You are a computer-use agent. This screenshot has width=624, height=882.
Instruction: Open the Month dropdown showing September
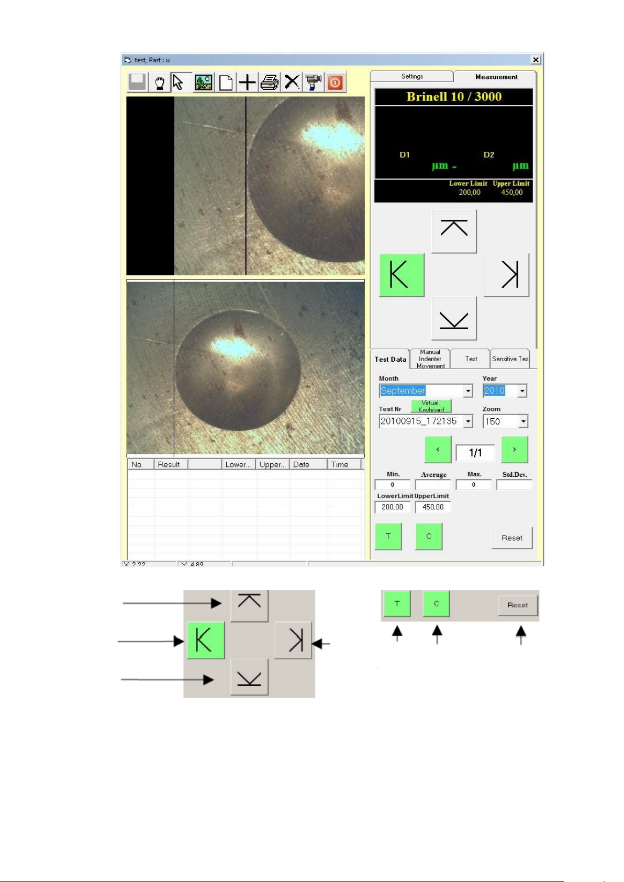tap(468, 391)
